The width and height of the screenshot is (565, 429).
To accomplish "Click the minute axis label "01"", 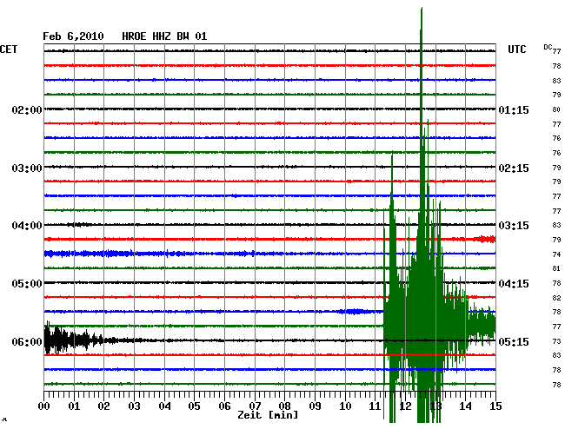I will pyautogui.click(x=74, y=406).
